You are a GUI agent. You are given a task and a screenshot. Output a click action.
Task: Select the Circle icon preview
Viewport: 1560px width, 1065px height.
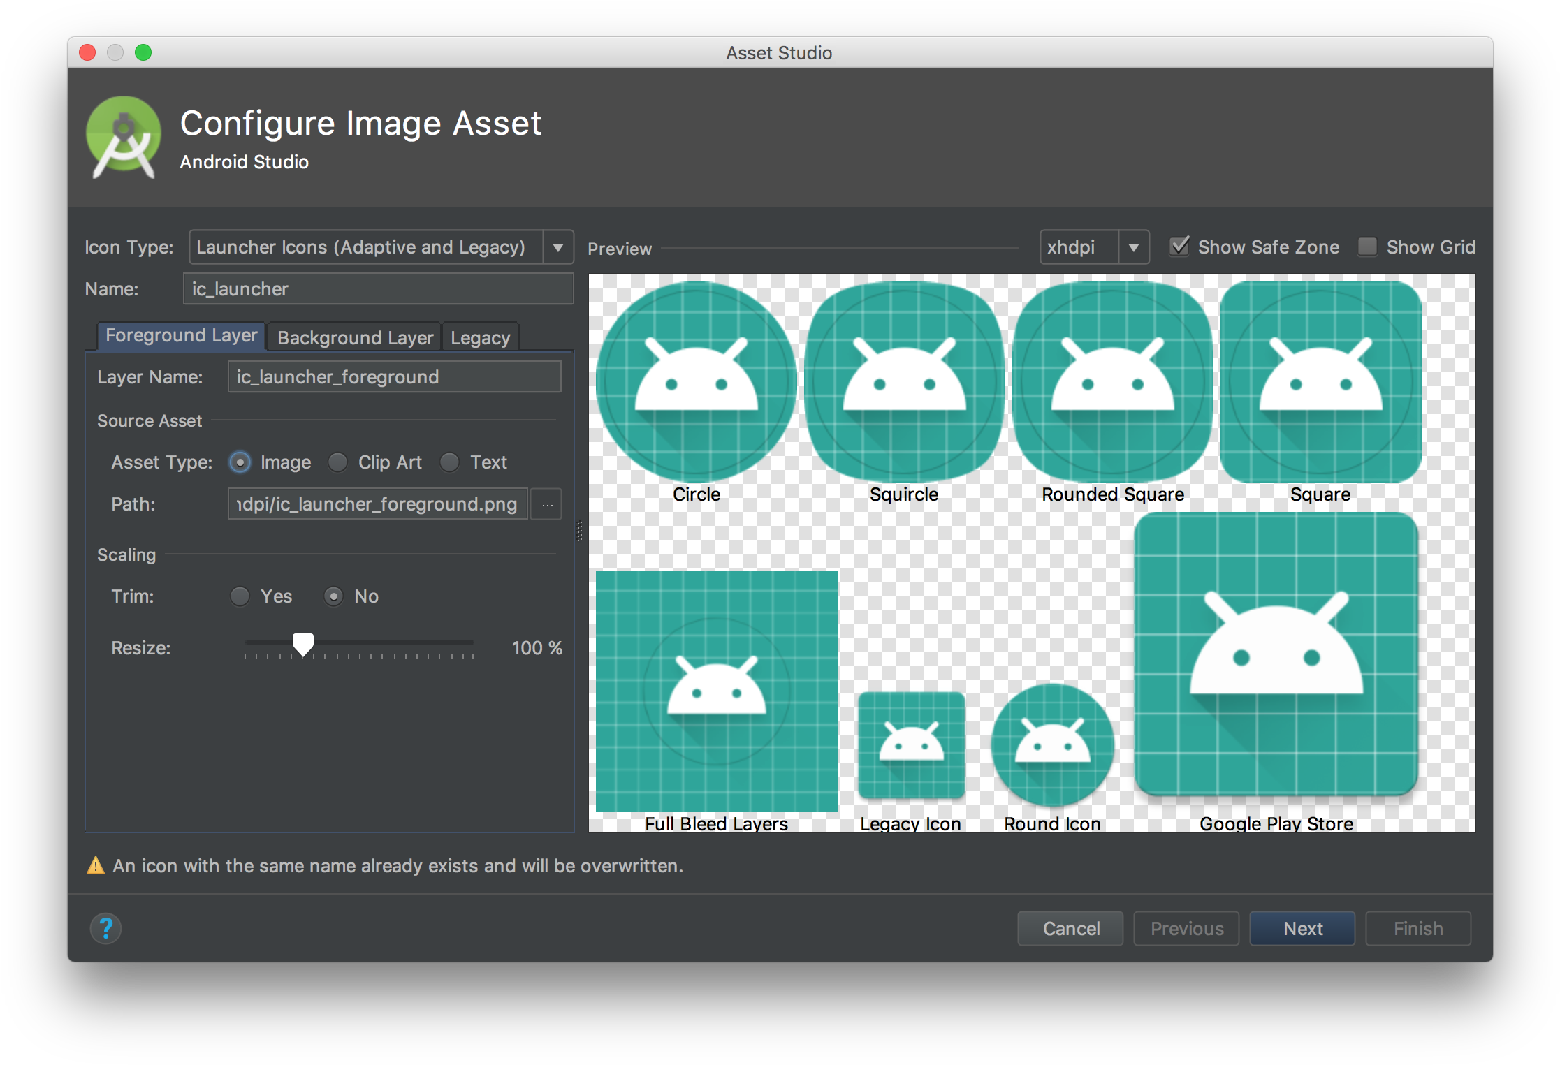tap(696, 381)
